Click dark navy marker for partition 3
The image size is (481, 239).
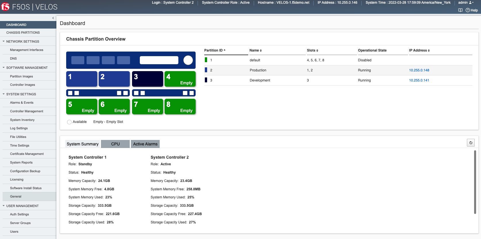tap(206, 80)
